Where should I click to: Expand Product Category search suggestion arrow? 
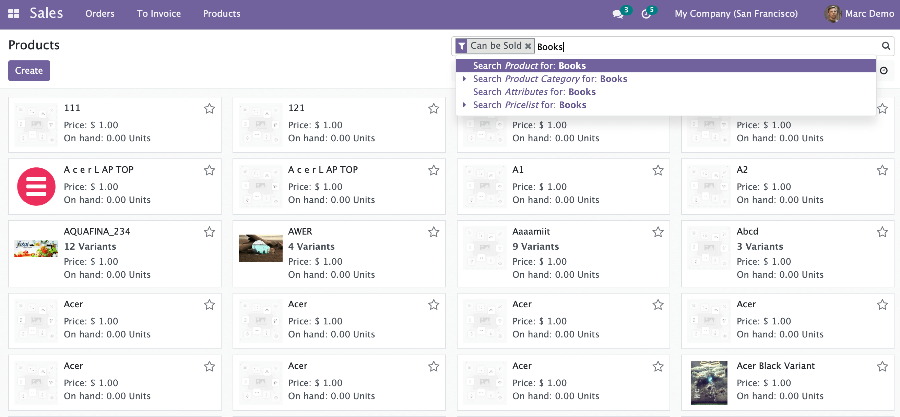pyautogui.click(x=464, y=79)
